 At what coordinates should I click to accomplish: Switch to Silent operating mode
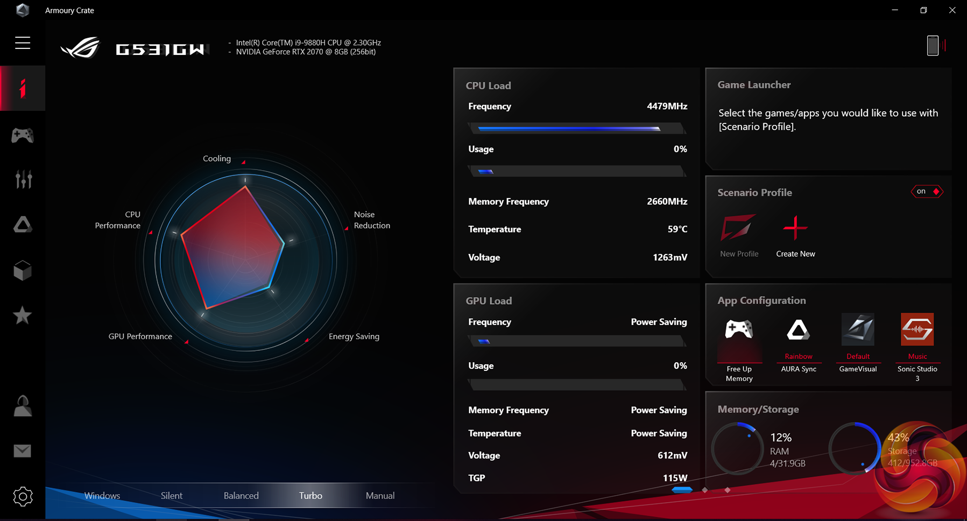pyautogui.click(x=172, y=496)
